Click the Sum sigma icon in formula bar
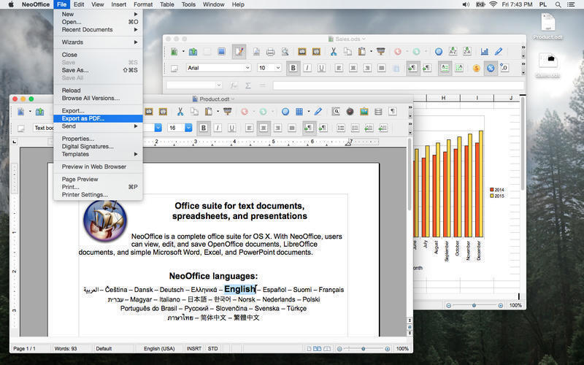The image size is (584, 365). (x=248, y=85)
